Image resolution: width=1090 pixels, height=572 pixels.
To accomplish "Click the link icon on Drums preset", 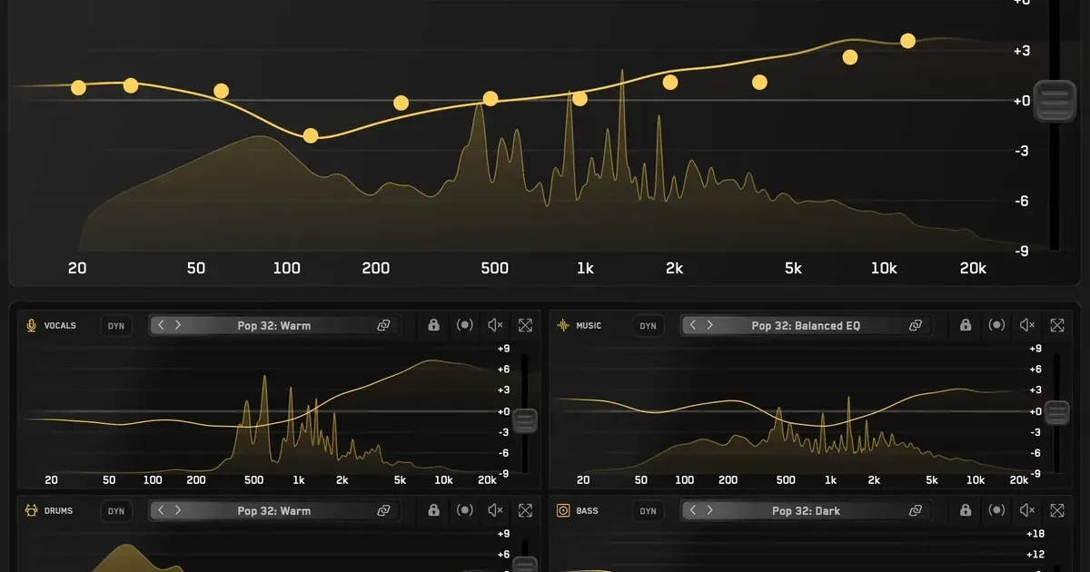I will coord(384,510).
